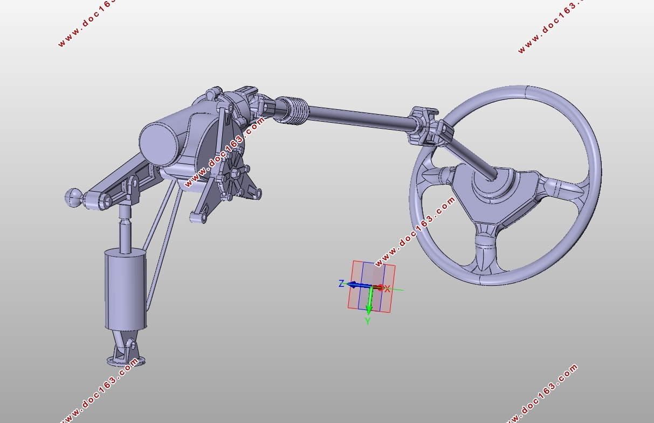The image size is (654, 423).
Task: Click the lower mounting lug of the gearbox bracket
Action: [197, 217]
